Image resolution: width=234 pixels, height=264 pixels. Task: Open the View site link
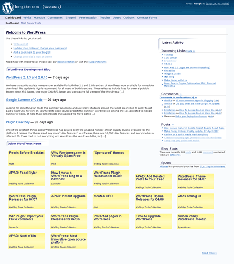pos(51,7)
